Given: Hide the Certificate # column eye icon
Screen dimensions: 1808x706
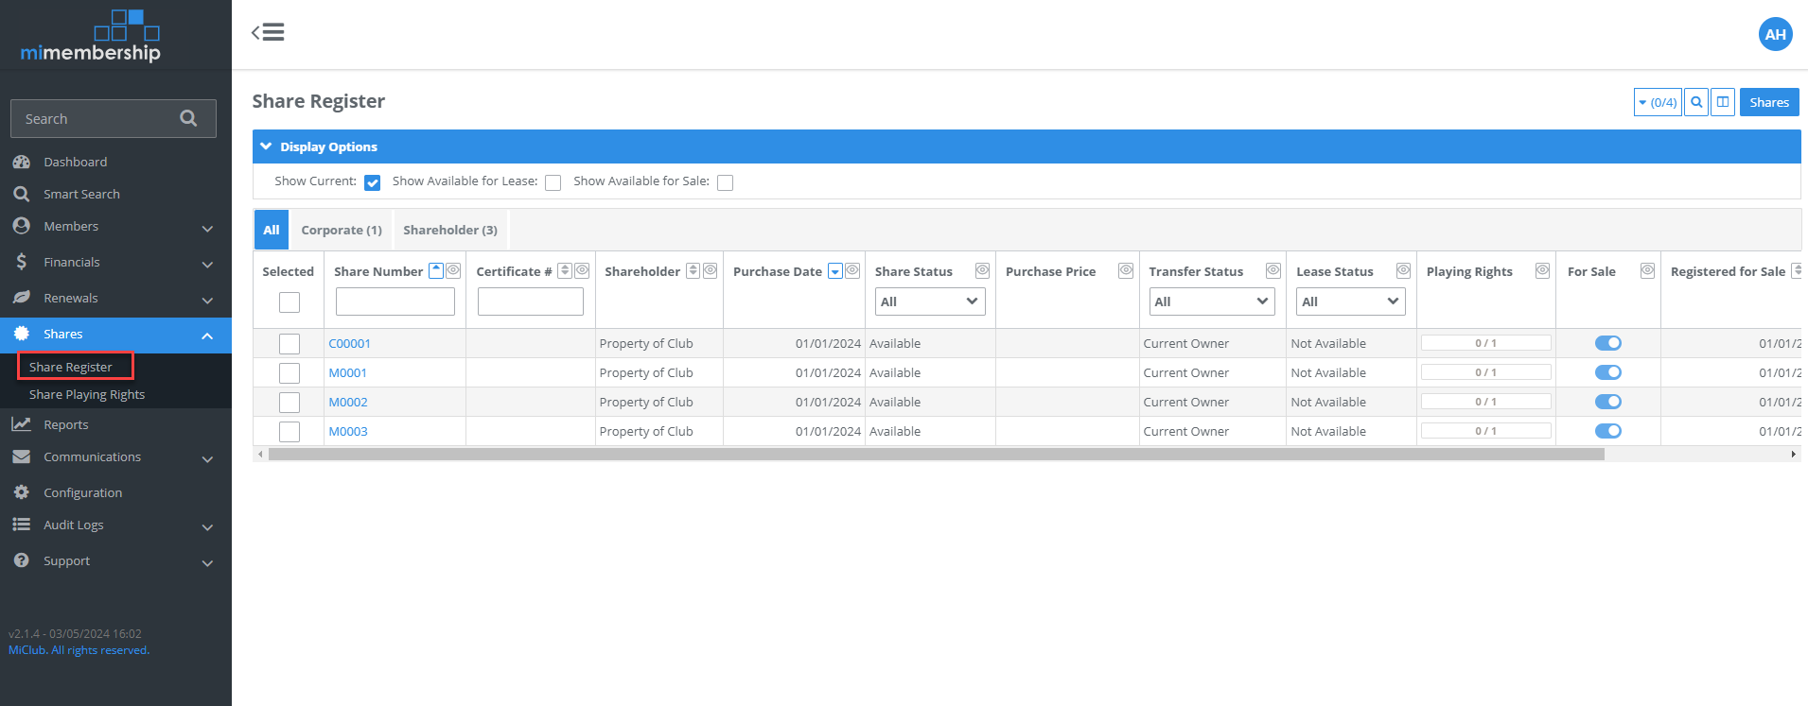Looking at the screenshot, I should pyautogui.click(x=582, y=270).
